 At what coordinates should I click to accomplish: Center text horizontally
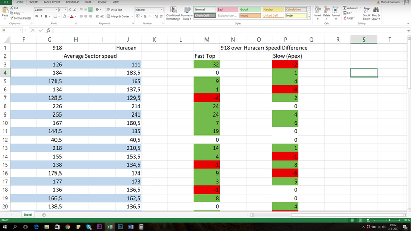point(86,16)
